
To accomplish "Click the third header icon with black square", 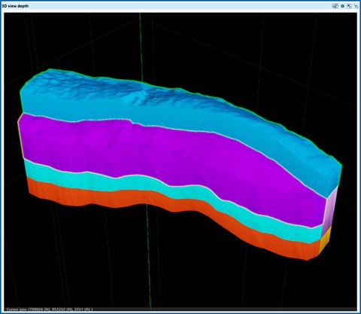I will pyautogui.click(x=349, y=6).
